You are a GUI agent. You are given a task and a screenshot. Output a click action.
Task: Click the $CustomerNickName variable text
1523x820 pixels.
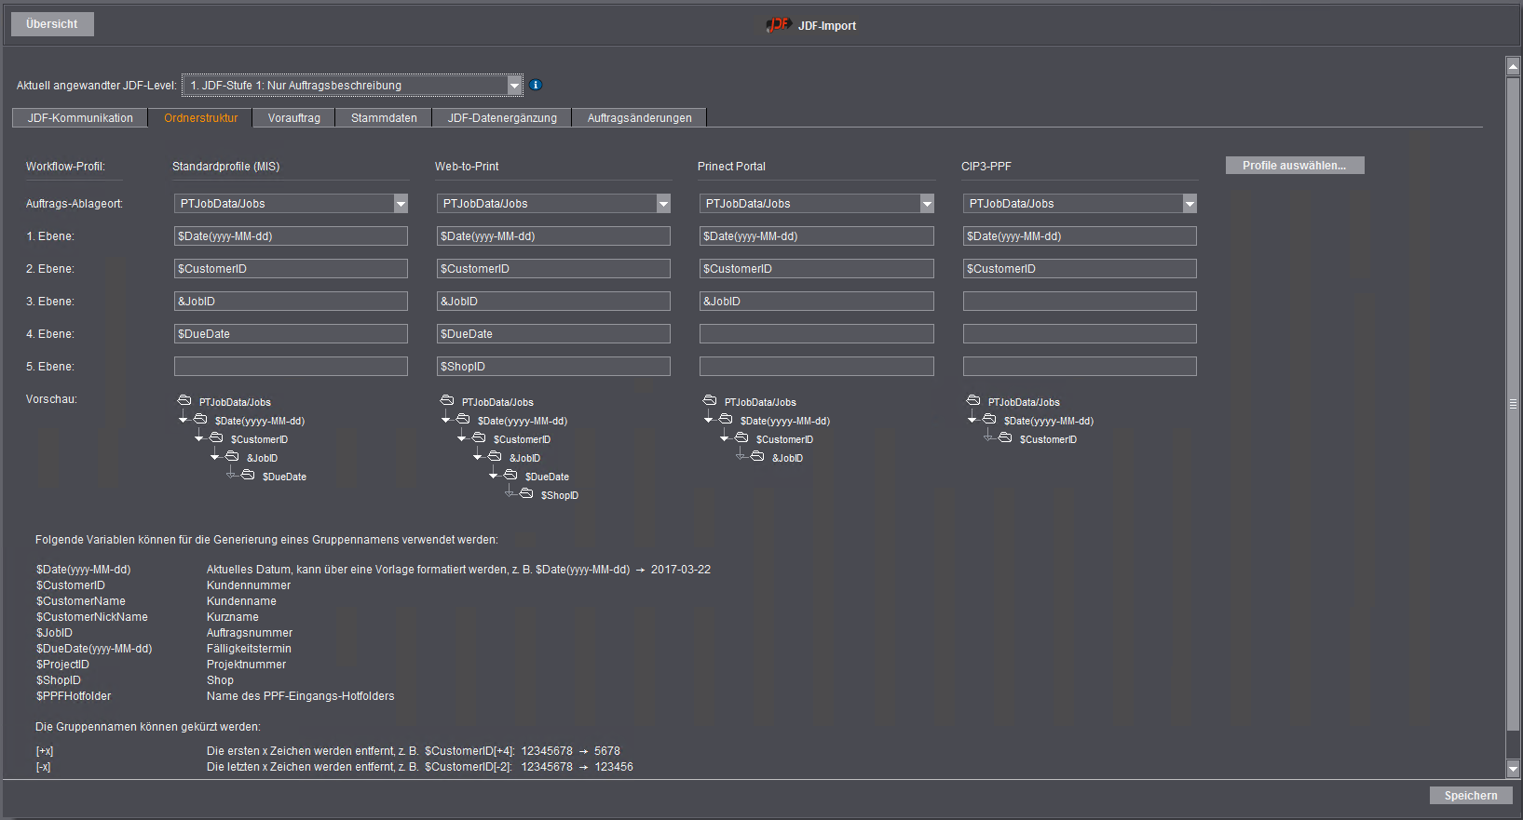[x=92, y=617]
